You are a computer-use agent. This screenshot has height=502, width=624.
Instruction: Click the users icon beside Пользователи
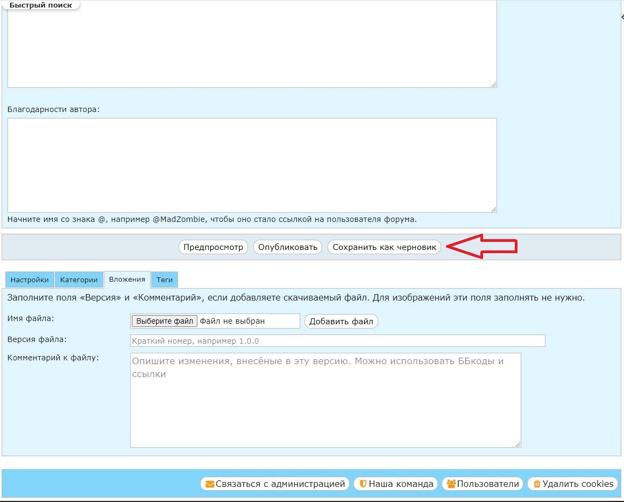[x=451, y=484]
